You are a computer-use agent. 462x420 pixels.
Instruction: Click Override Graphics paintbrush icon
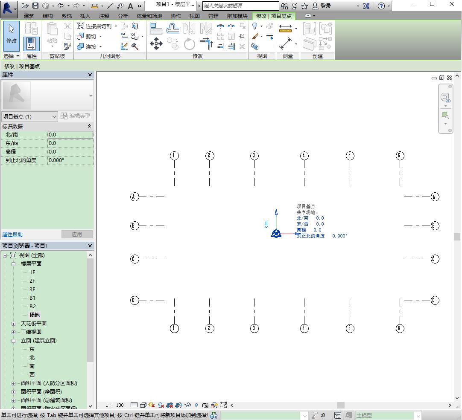tap(255, 36)
